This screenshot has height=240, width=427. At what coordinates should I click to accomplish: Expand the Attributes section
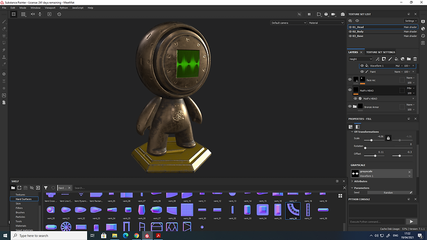click(352, 181)
